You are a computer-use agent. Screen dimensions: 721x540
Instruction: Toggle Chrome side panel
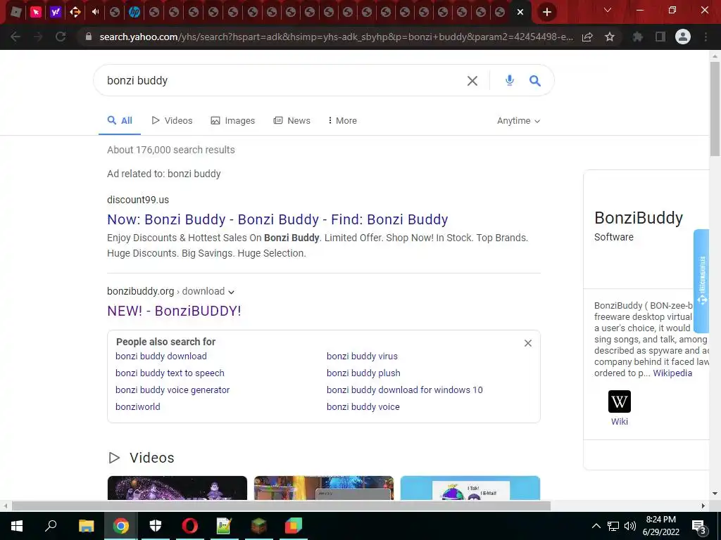coord(660,37)
